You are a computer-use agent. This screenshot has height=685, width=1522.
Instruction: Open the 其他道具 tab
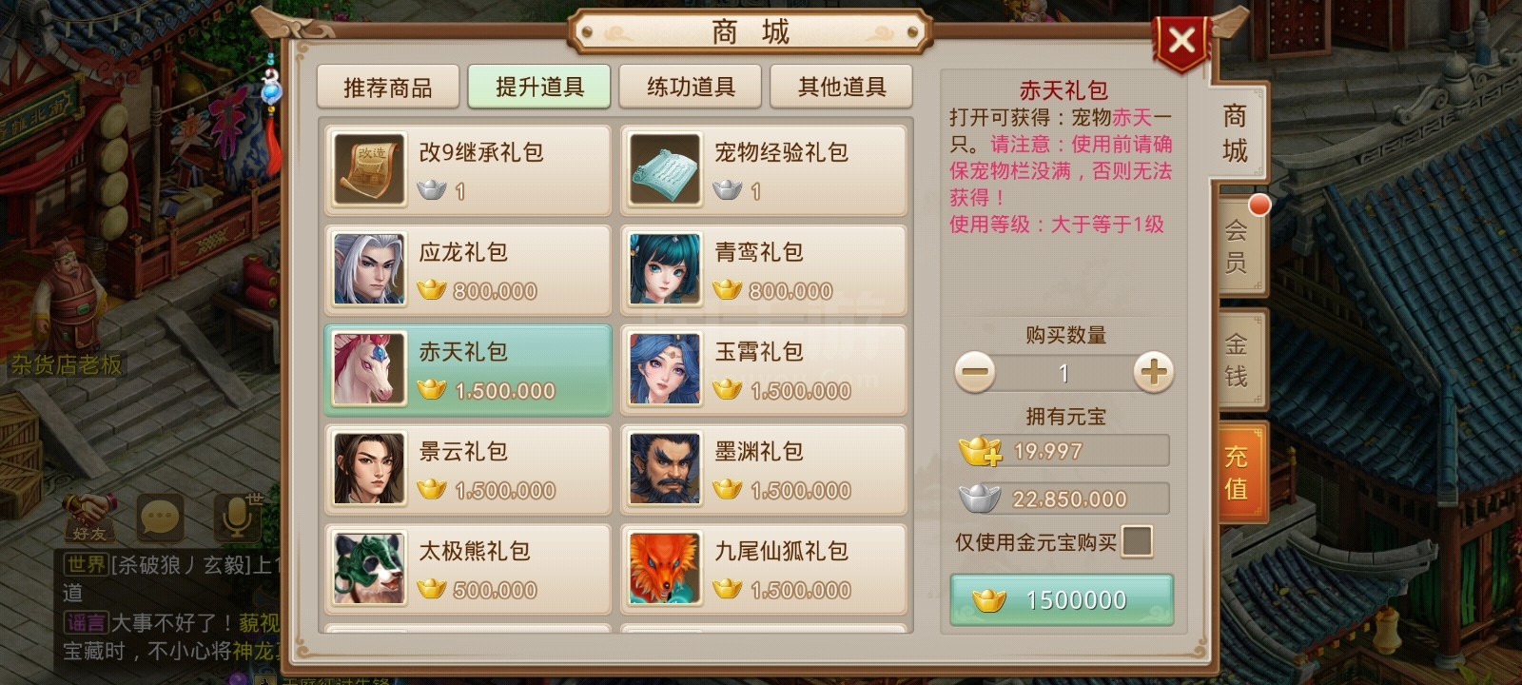pos(842,88)
